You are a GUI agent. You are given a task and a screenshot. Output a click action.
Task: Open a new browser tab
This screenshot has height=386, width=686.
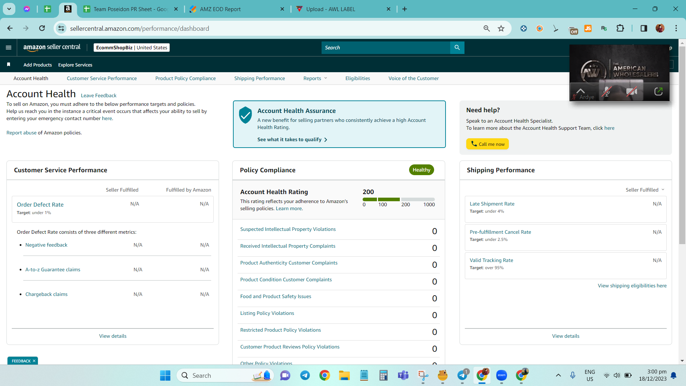pyautogui.click(x=404, y=9)
